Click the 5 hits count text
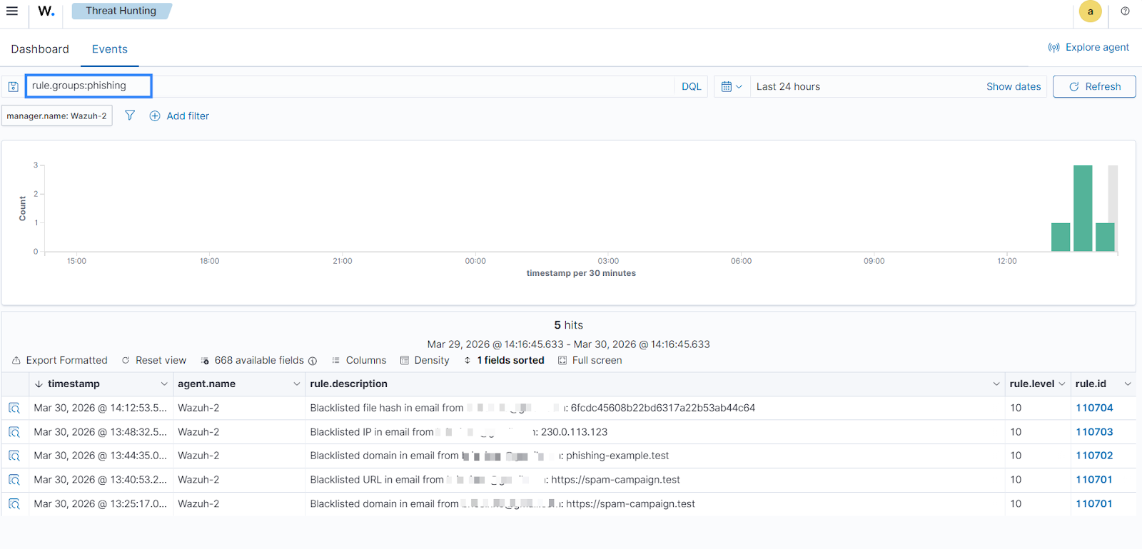Screen dimensions: 1142x549 (x=568, y=325)
